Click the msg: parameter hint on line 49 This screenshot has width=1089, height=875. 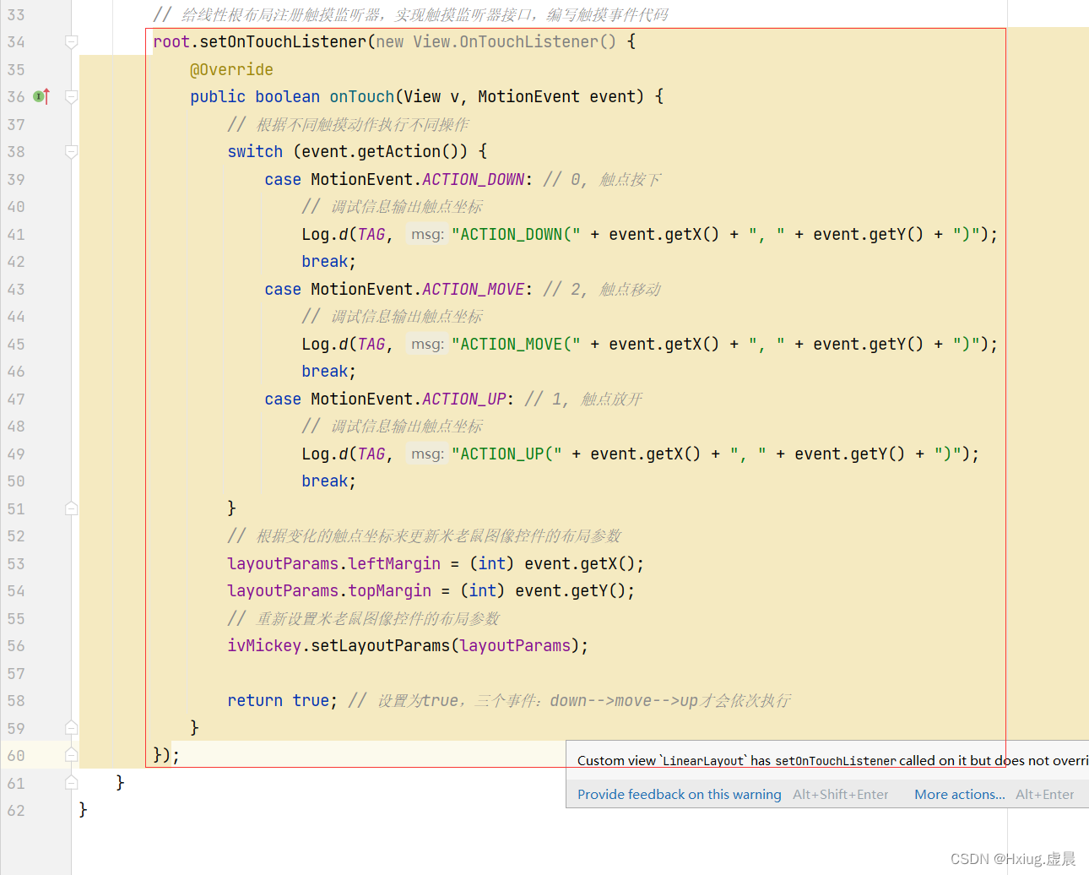point(427,454)
